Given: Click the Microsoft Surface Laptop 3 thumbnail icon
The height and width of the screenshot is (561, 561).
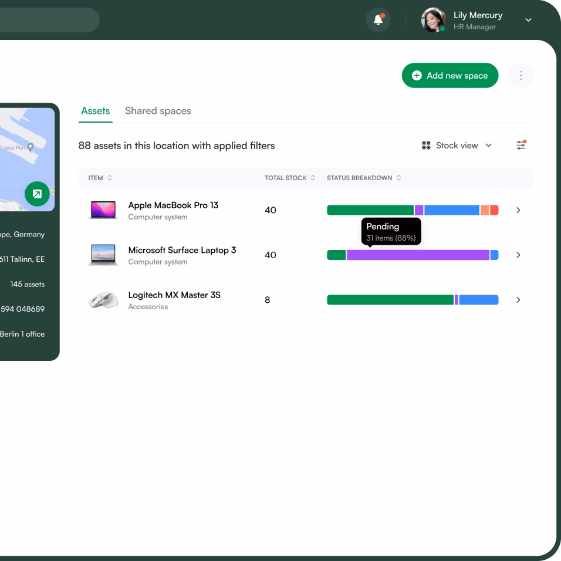Looking at the screenshot, I should click(103, 255).
